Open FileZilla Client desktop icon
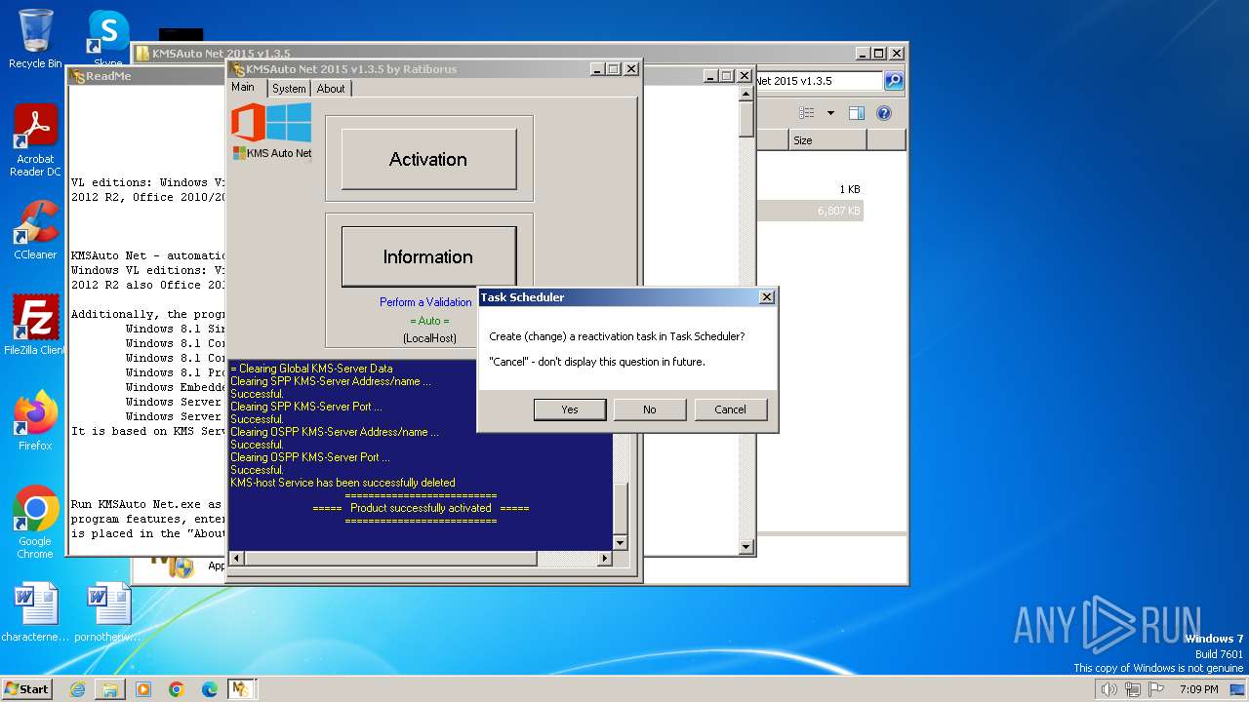1249x702 pixels. click(x=35, y=325)
